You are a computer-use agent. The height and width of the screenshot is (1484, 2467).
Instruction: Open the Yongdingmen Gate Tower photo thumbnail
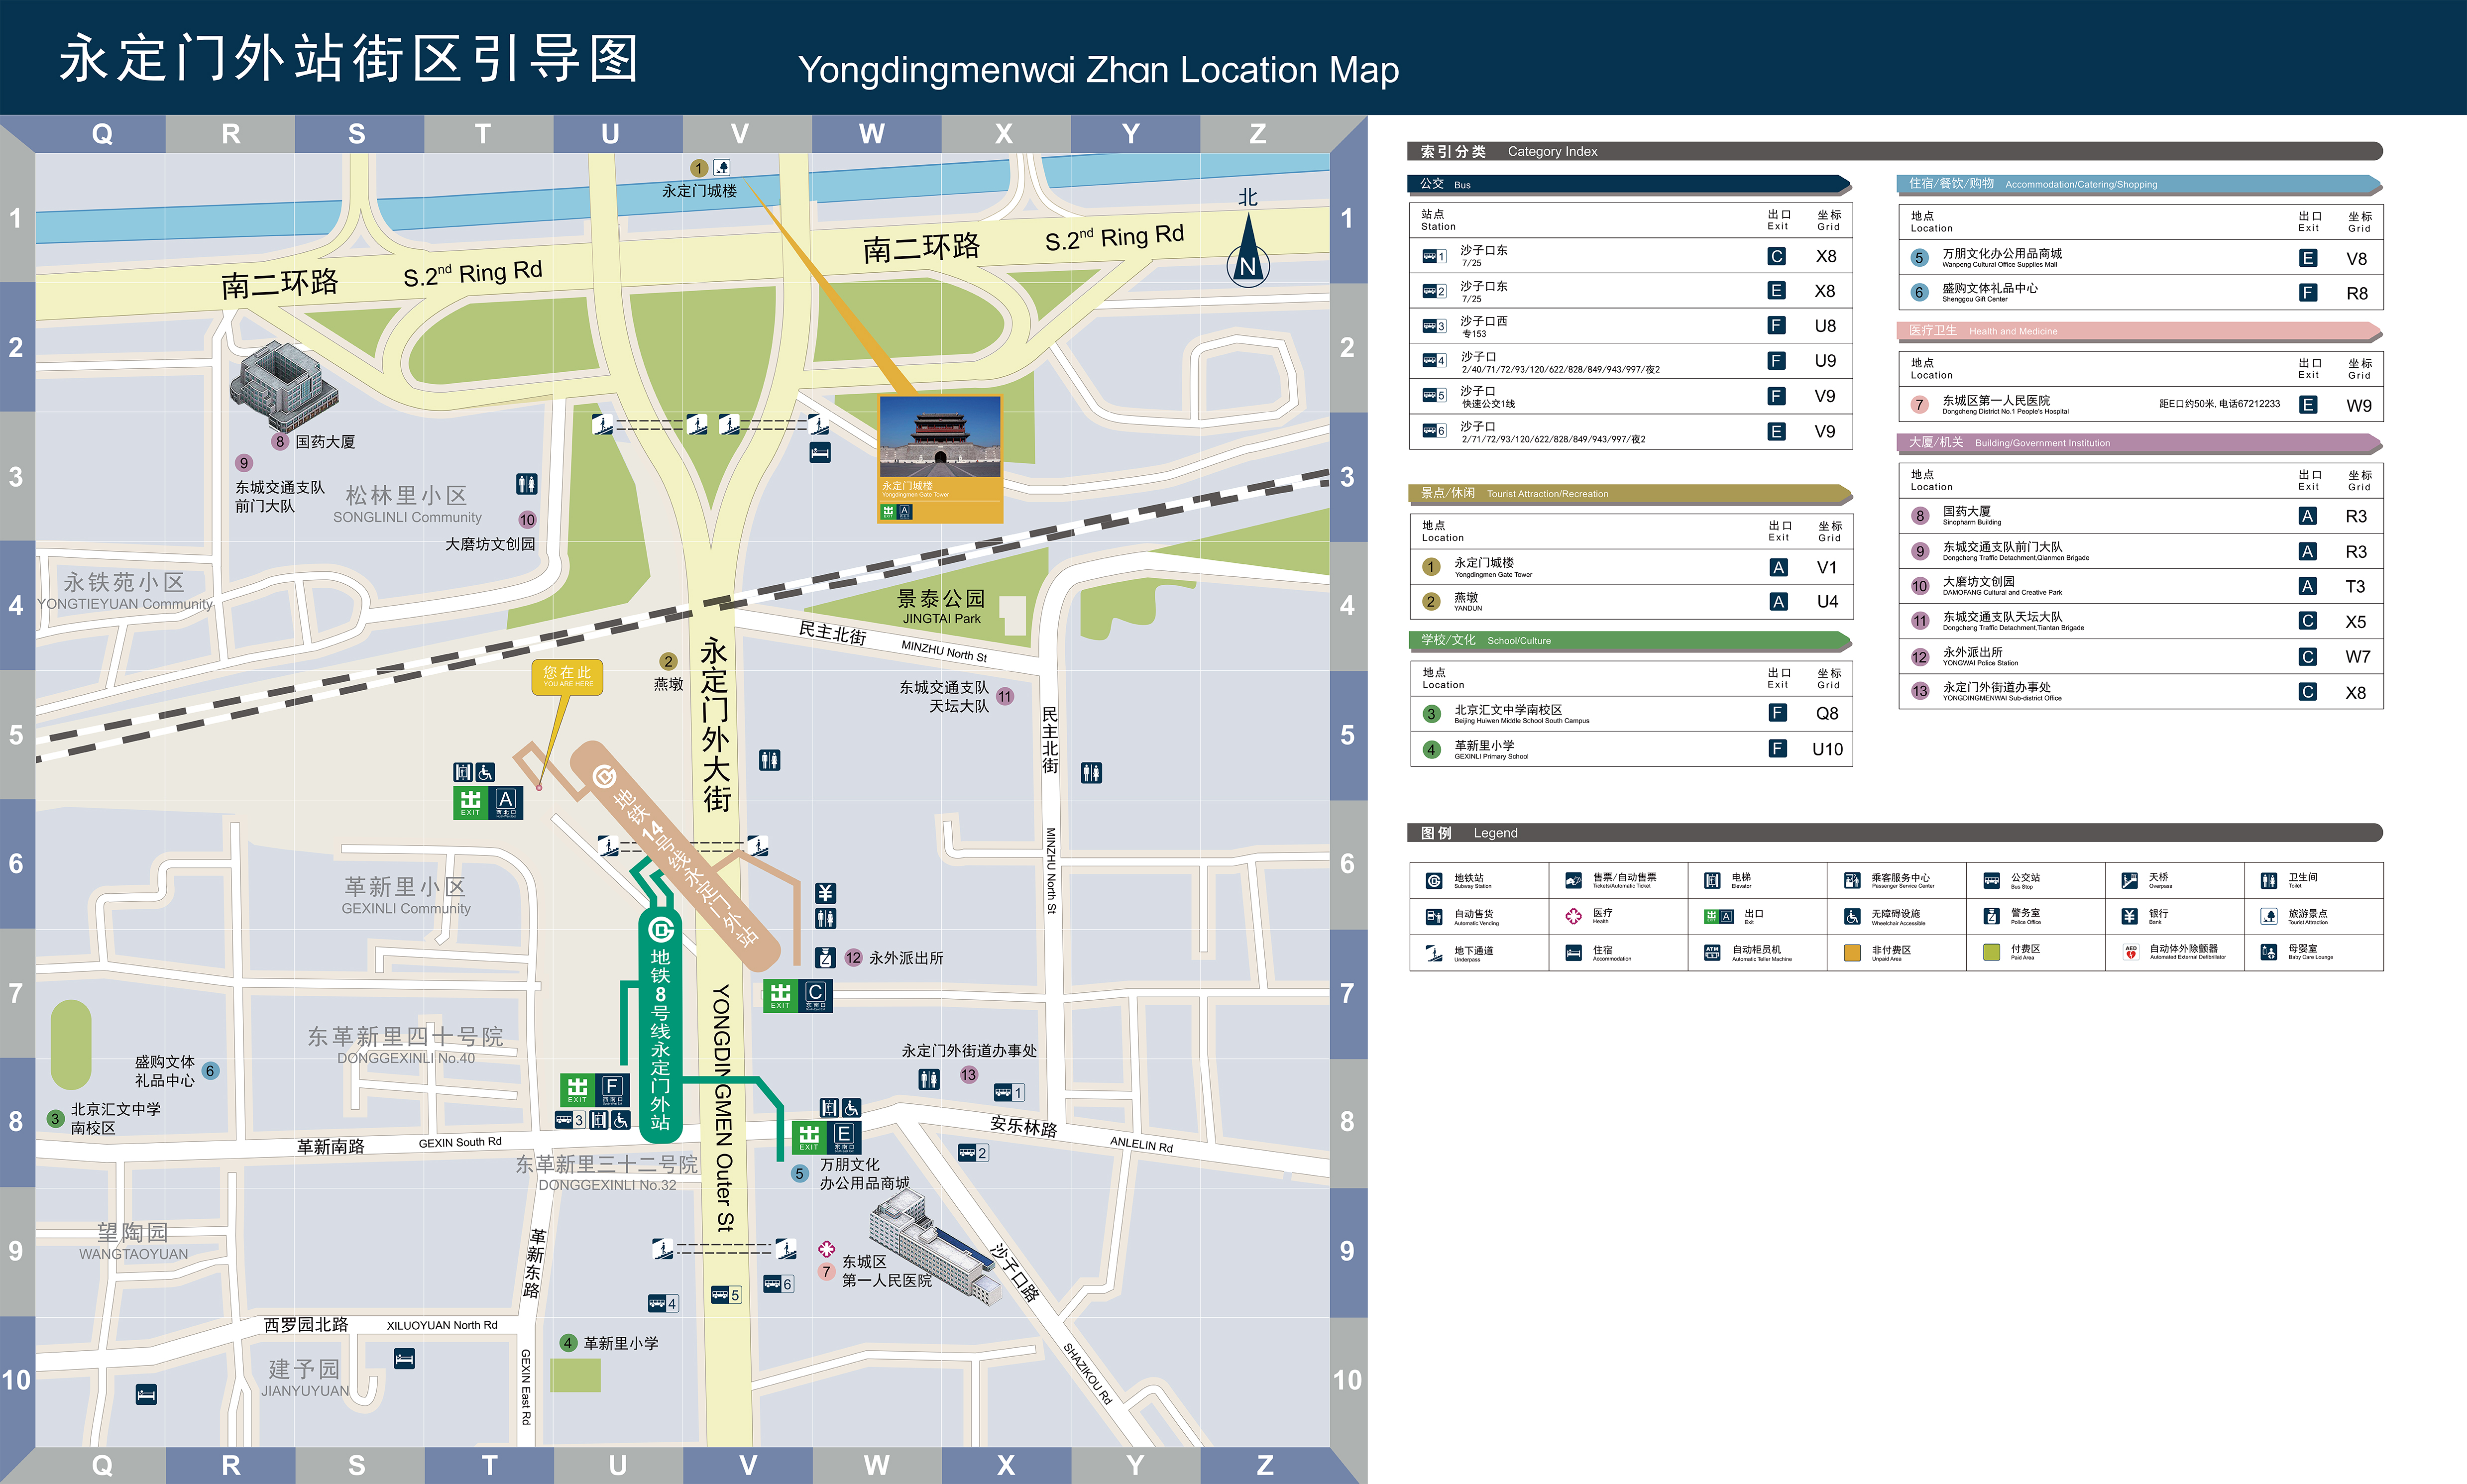click(940, 437)
